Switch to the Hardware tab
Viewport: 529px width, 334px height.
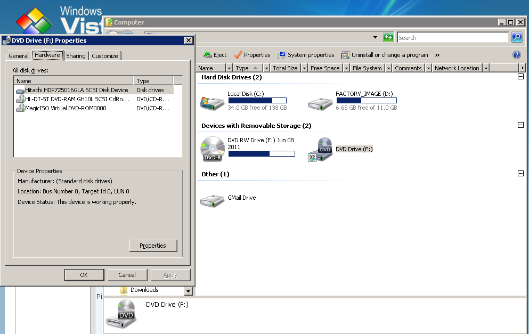pos(47,55)
